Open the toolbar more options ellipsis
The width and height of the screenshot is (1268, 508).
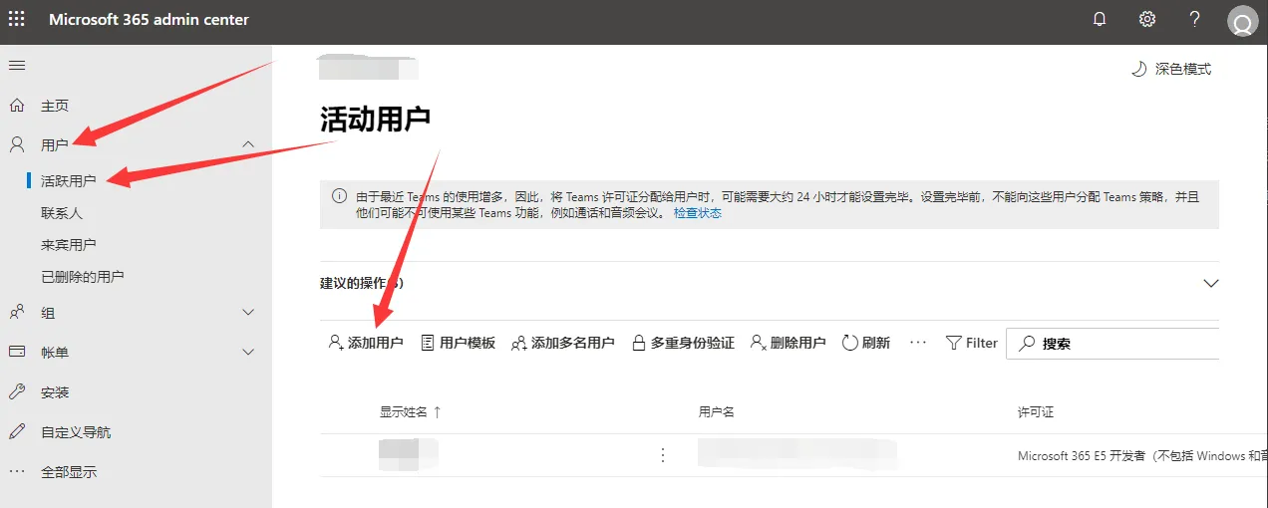918,343
